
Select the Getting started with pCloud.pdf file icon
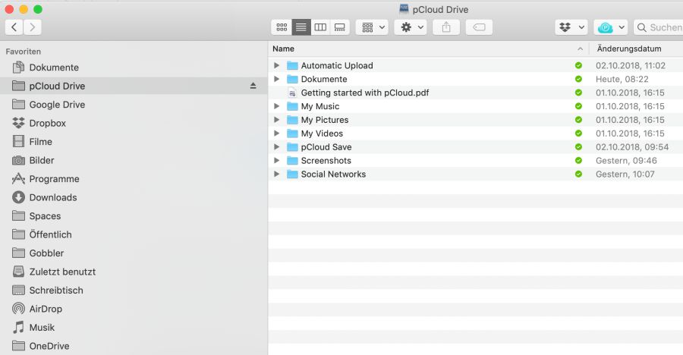292,93
